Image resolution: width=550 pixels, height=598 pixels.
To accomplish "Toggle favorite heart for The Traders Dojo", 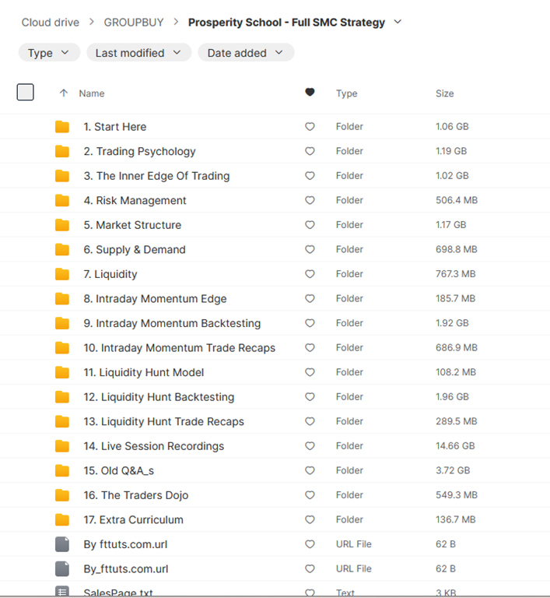I will click(x=310, y=495).
